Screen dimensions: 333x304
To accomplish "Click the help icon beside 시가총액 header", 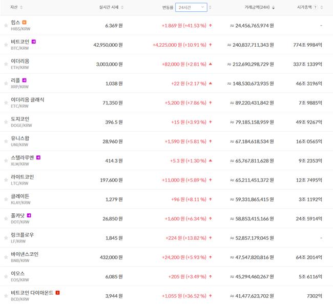I will pyautogui.click(x=316, y=8).
